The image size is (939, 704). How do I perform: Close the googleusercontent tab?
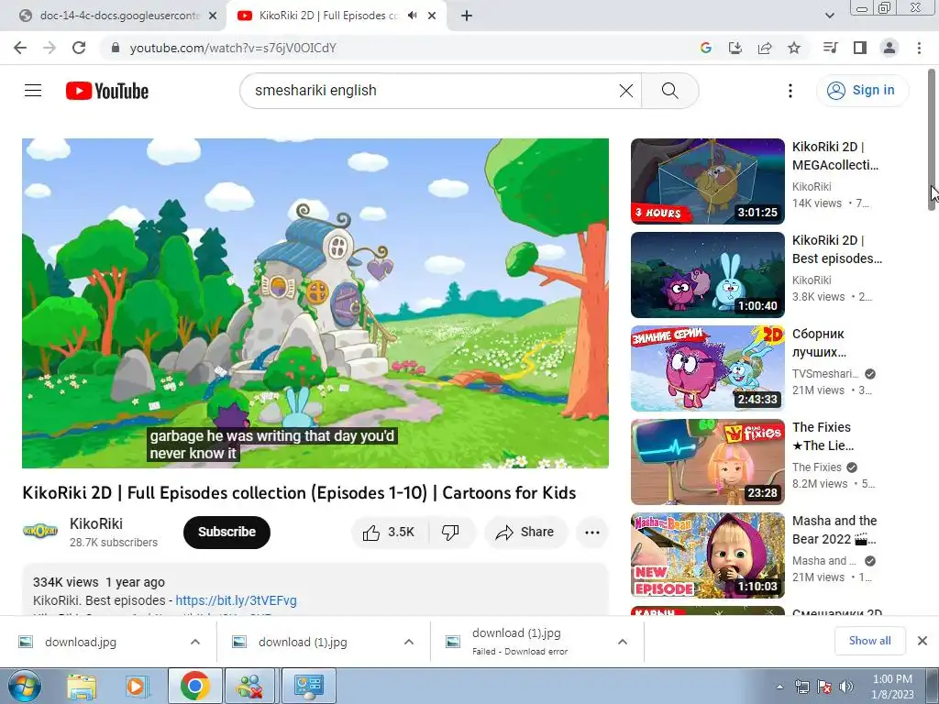pyautogui.click(x=213, y=16)
